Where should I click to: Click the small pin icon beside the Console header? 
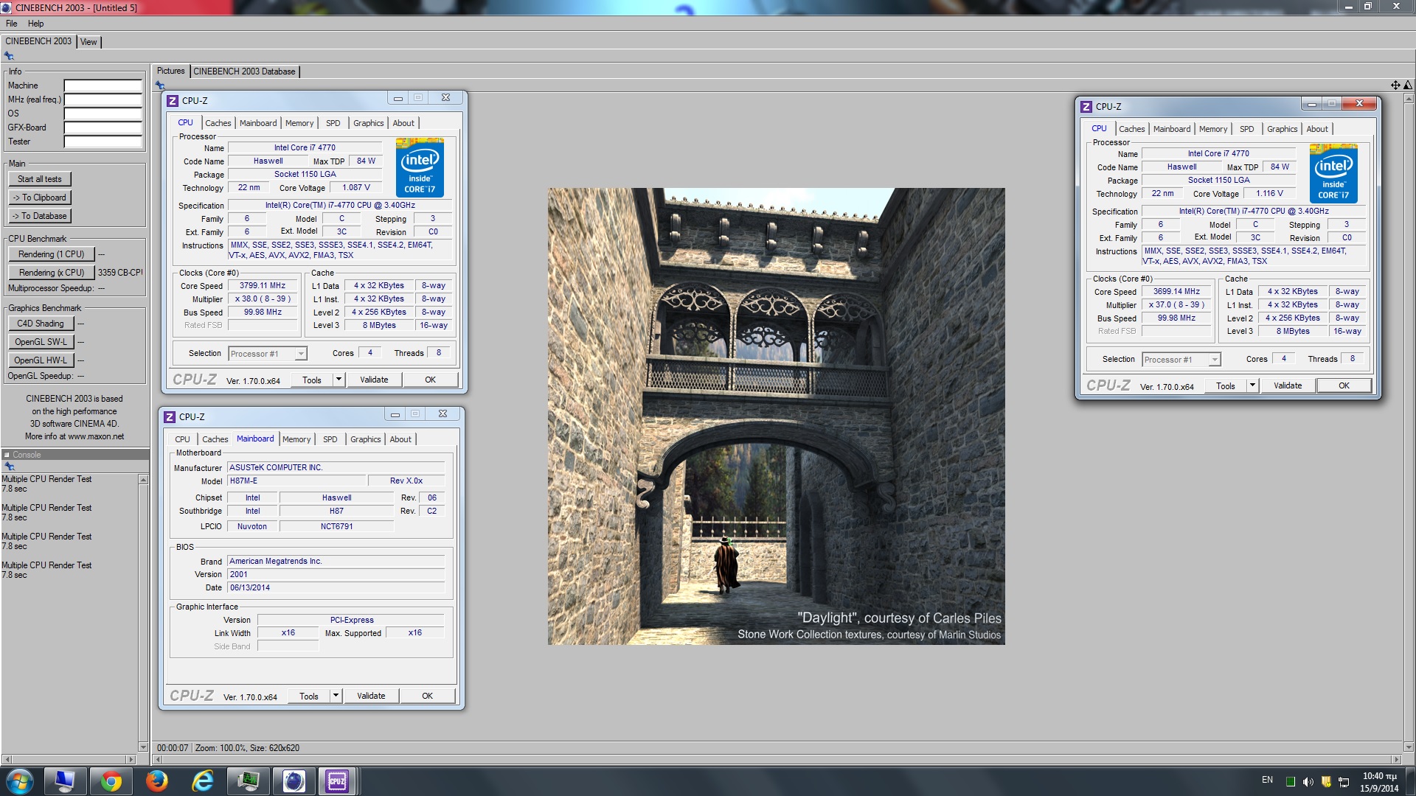point(10,467)
